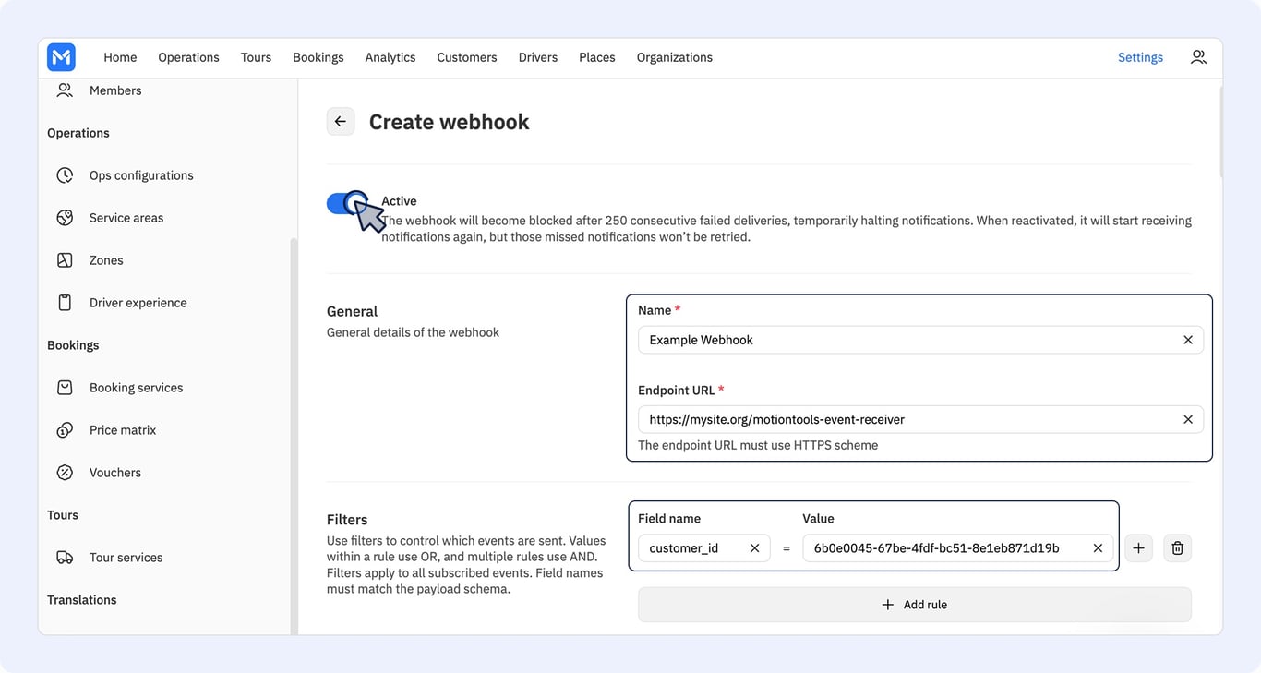
Task: Focus the Endpoint URL input field
Action: 909,419
